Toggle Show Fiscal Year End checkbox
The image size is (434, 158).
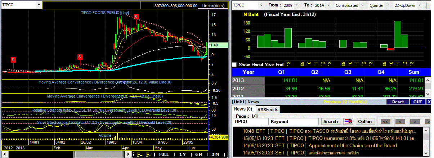click(x=234, y=65)
